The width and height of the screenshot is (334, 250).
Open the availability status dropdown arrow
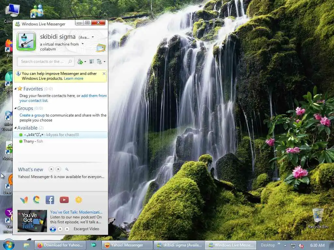(x=93, y=37)
